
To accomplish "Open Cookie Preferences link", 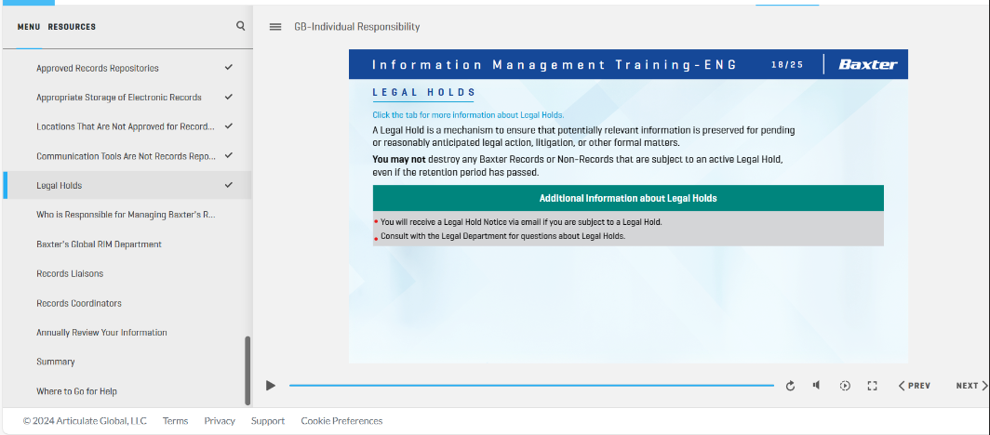I will (x=341, y=420).
